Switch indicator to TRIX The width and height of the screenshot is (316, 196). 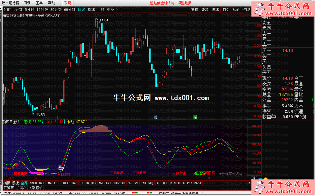tap(65, 183)
